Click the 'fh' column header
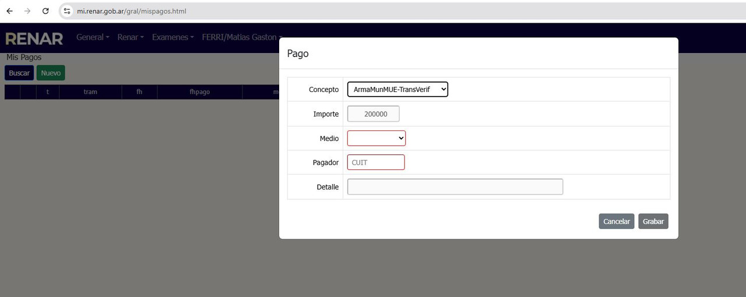The image size is (746, 297). tap(139, 92)
